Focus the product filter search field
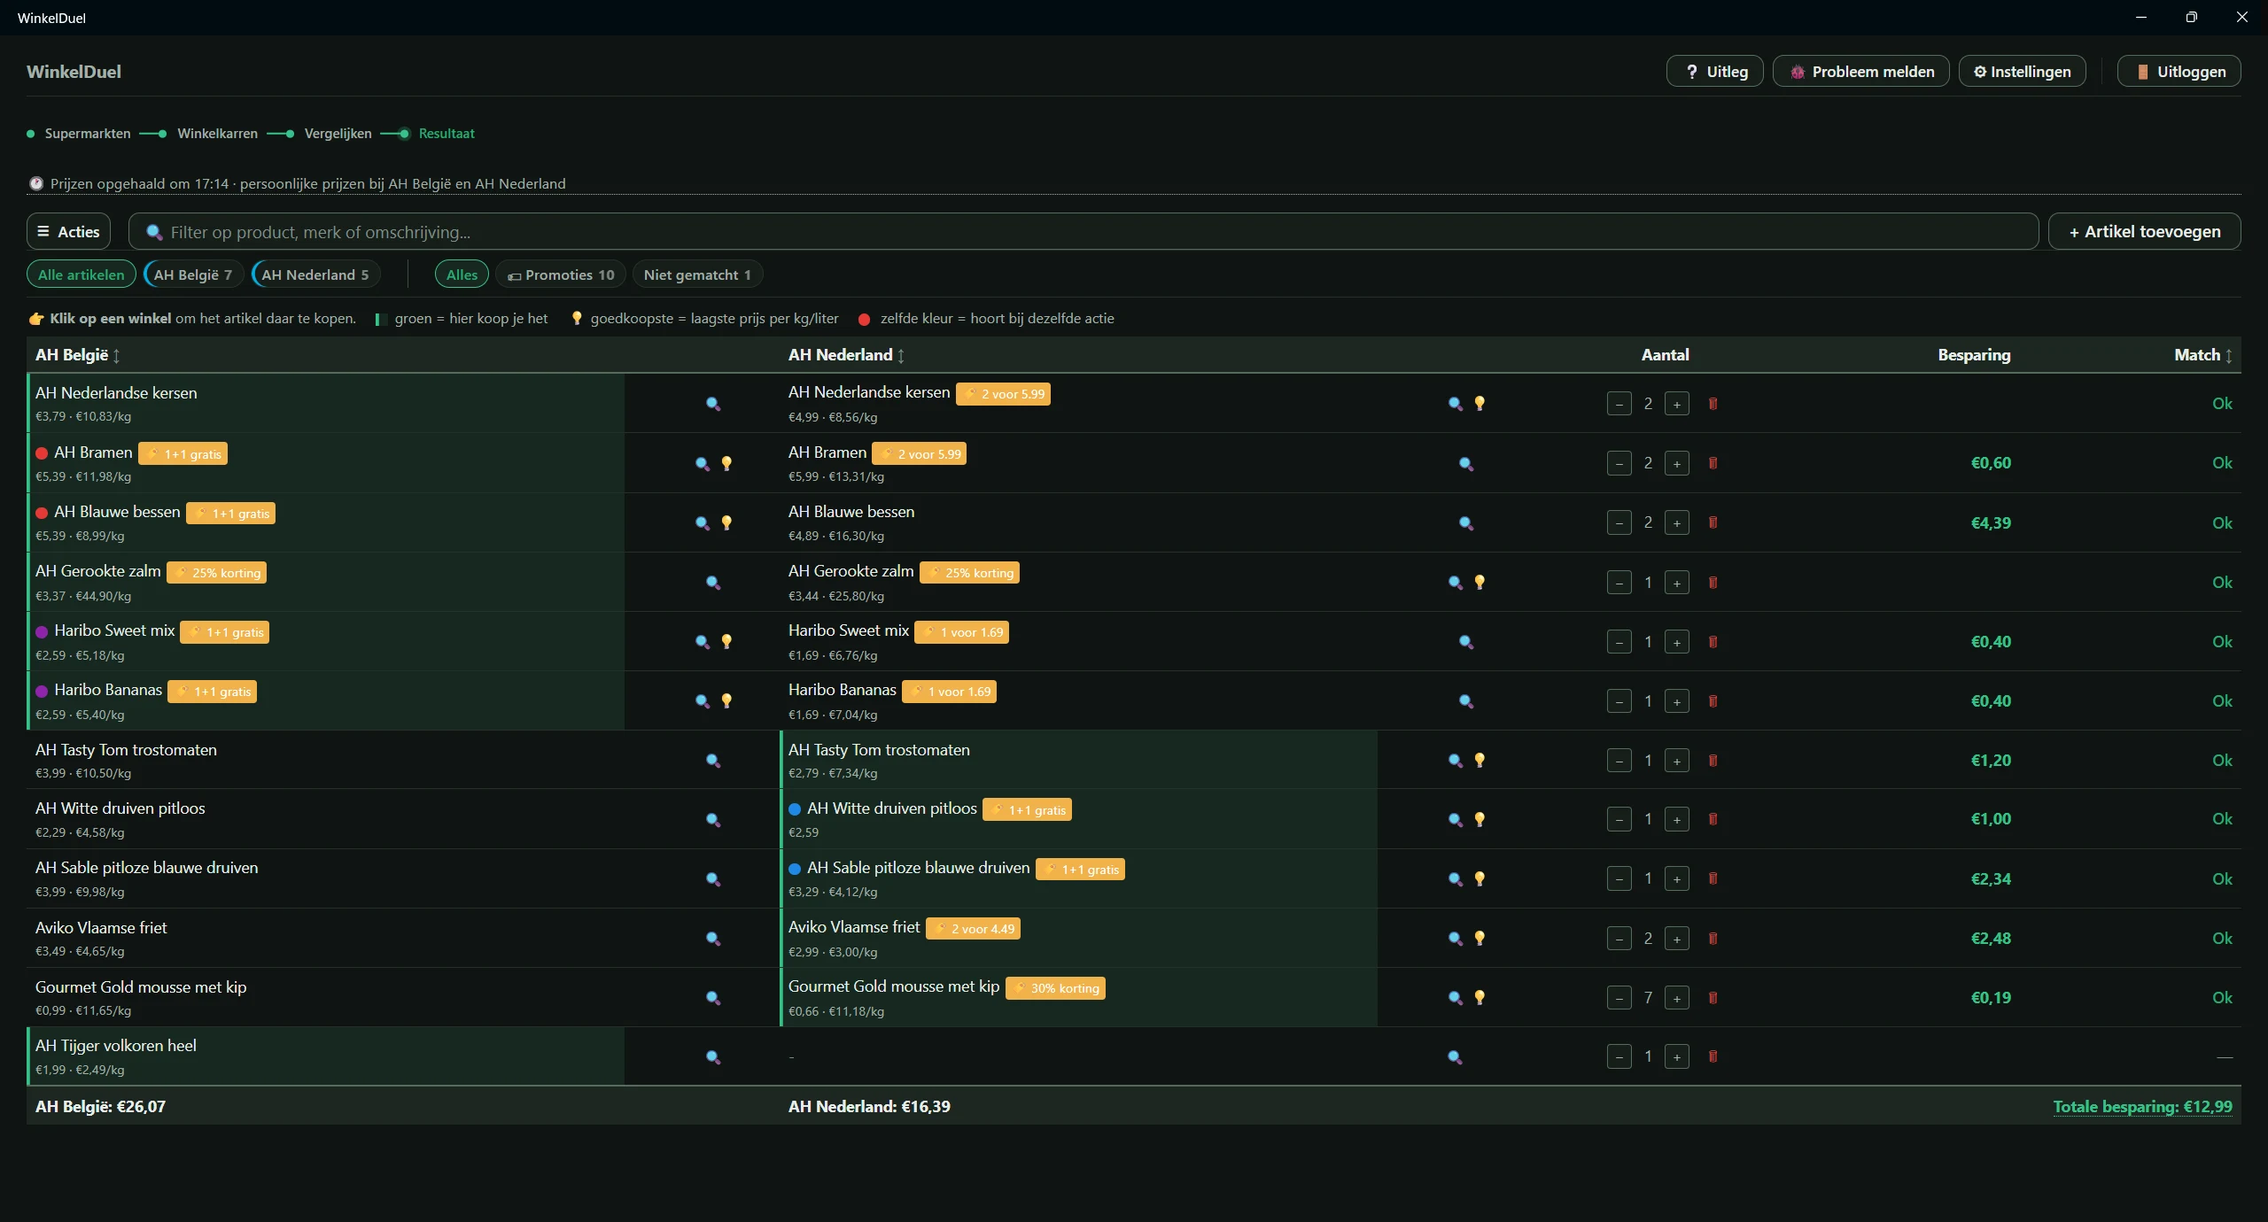 1084,231
